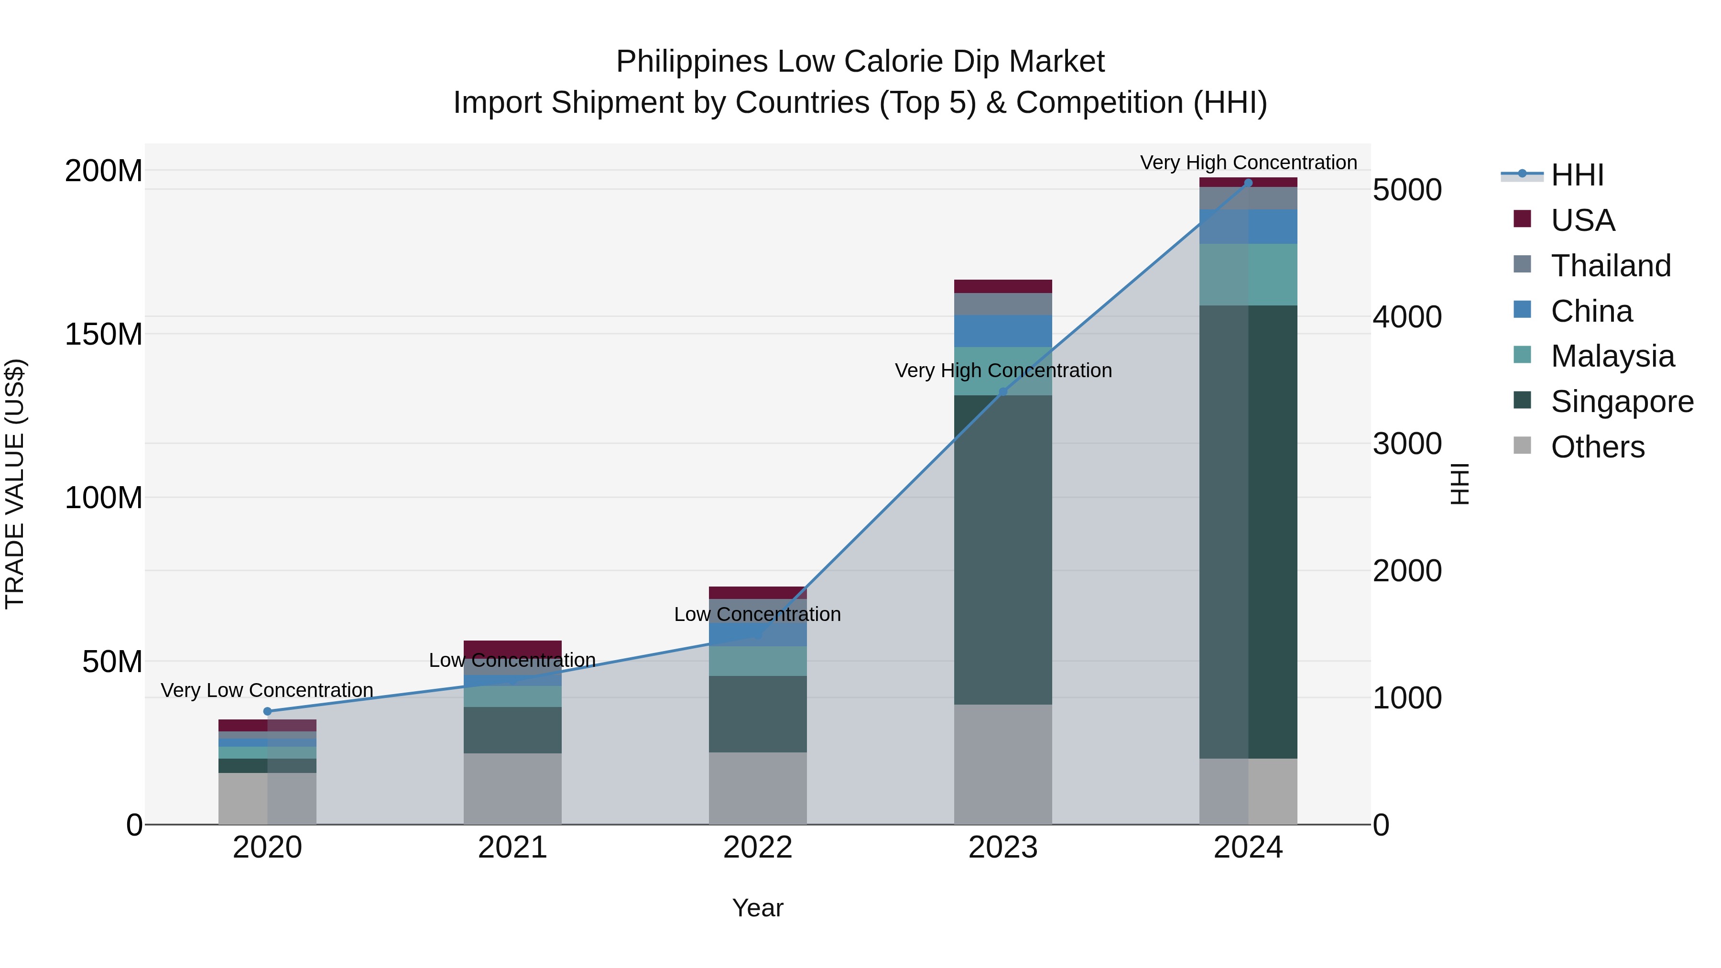
Task: Click the China segment of the 2023 bar
Action: (1003, 331)
